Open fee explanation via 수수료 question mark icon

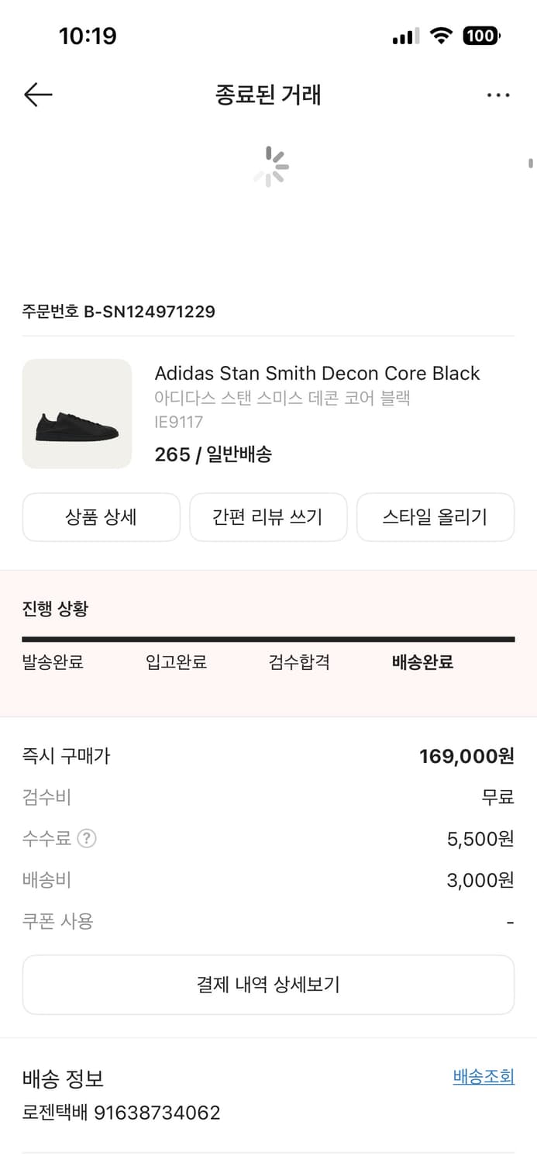pos(87,838)
